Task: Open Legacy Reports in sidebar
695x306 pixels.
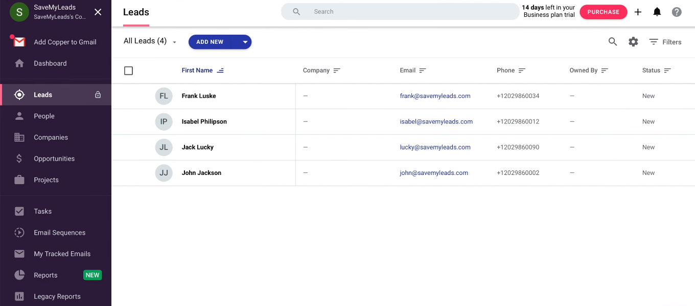Action: point(56,296)
